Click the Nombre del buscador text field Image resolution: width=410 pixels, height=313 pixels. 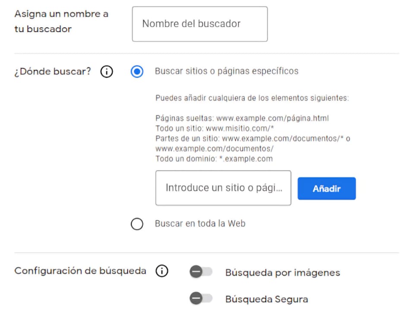(x=199, y=24)
